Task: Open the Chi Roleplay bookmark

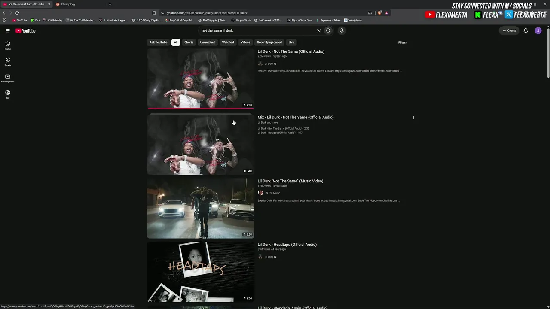Action: click(53, 20)
